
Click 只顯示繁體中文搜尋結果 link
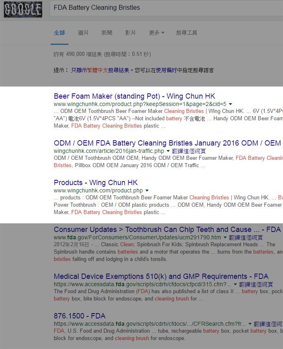(100, 71)
